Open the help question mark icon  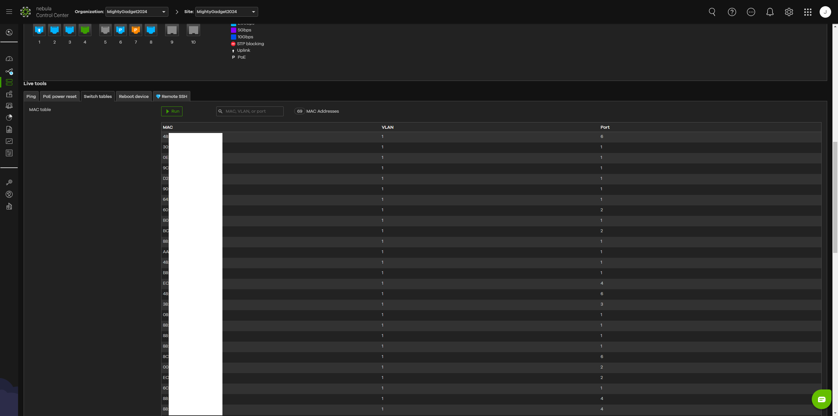click(x=732, y=12)
